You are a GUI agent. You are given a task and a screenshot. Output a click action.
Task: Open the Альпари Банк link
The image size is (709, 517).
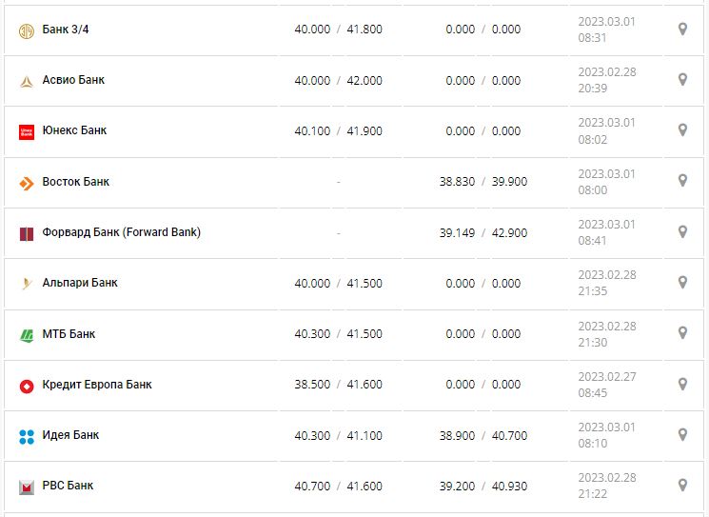80,283
